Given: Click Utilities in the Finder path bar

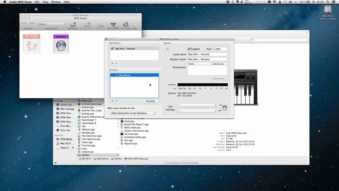Looking at the screenshot, I should [117, 159].
